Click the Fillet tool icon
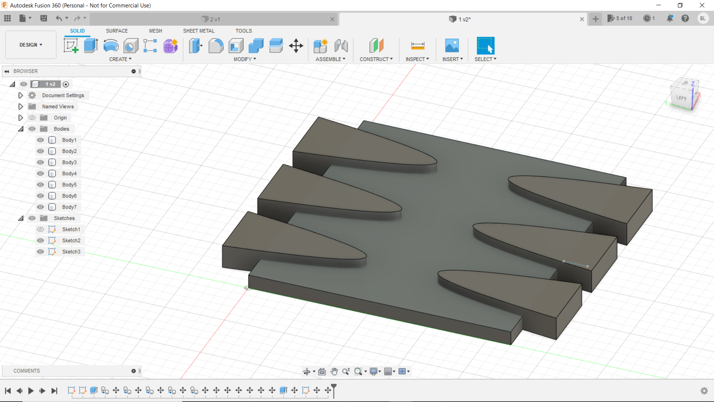This screenshot has height=402, width=714. coord(216,46)
